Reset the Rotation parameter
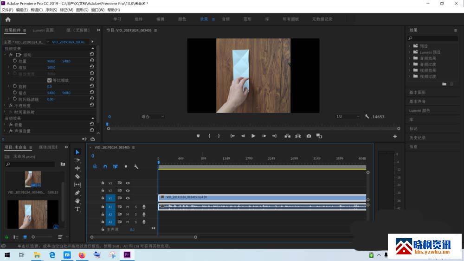The height and width of the screenshot is (261, 464). [92, 86]
